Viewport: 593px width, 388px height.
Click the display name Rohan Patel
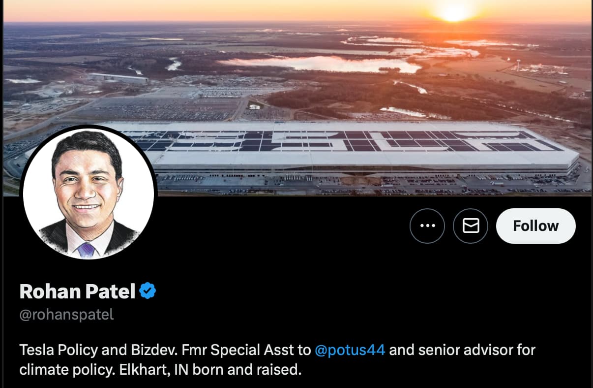(x=77, y=291)
